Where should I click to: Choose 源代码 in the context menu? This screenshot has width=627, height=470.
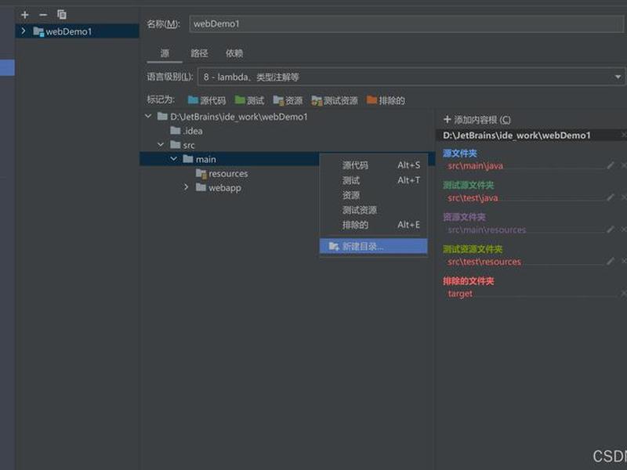click(374, 165)
